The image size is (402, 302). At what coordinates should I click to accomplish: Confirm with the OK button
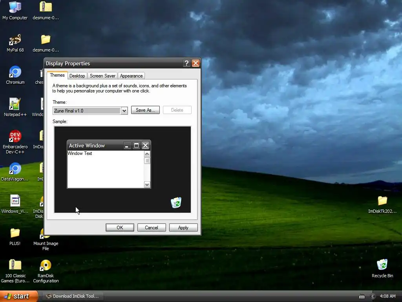[x=120, y=228]
